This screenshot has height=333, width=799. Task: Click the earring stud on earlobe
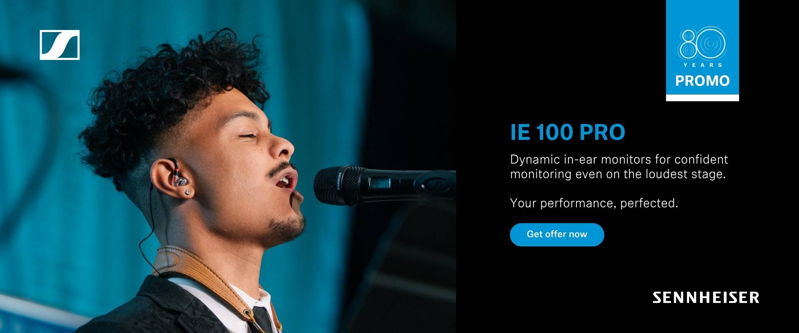[188, 192]
